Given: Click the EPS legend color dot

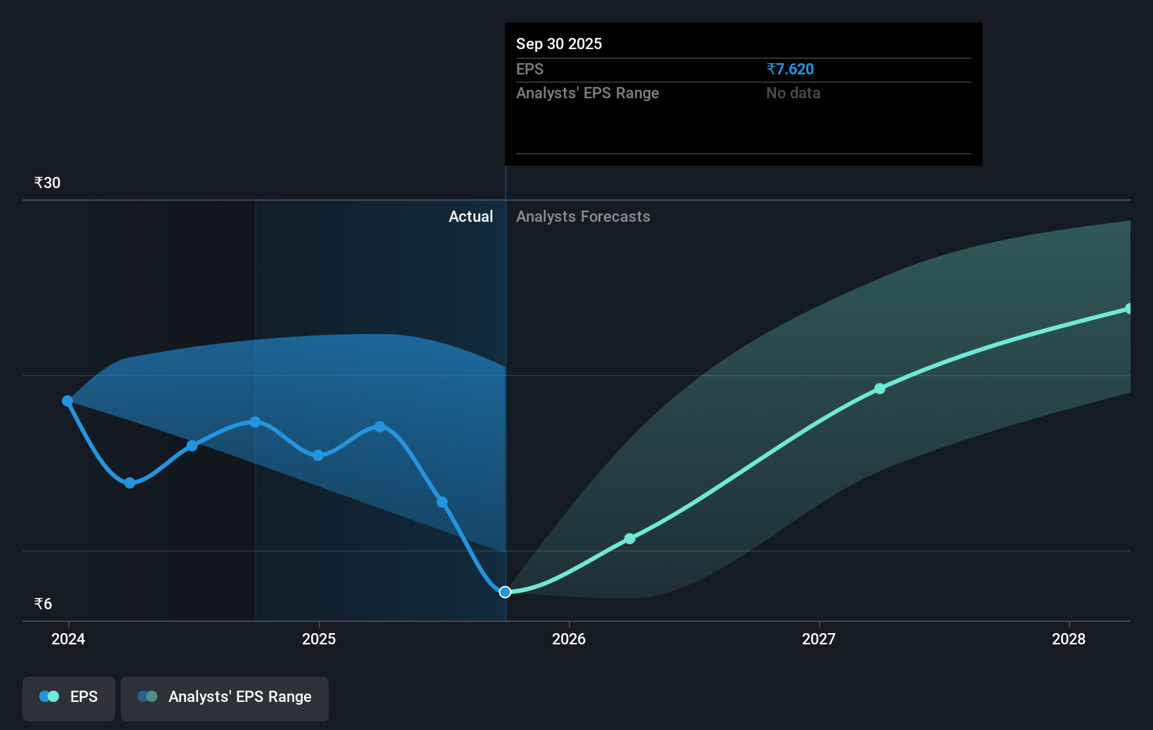Looking at the screenshot, I should (48, 696).
